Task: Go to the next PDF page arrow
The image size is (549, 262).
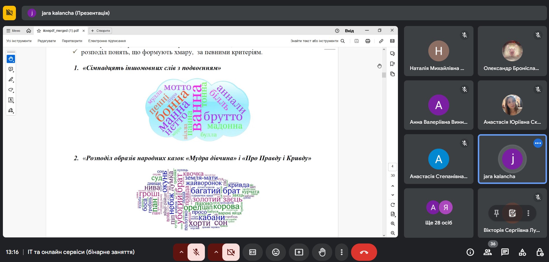Action: coord(393,195)
